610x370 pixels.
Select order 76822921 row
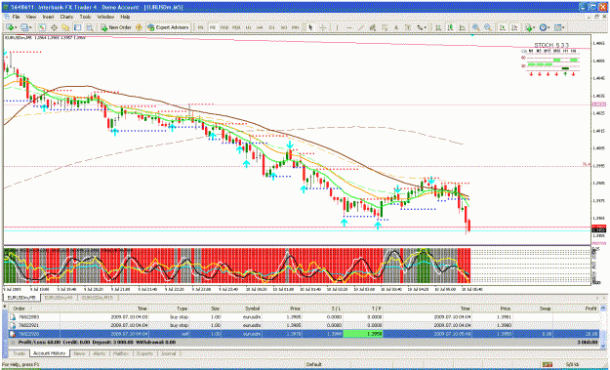tap(305, 325)
